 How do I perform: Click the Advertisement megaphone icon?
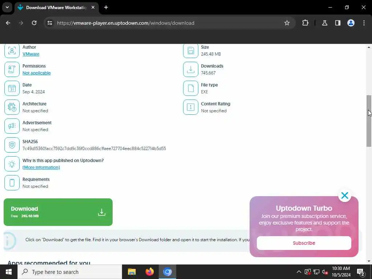12,126
